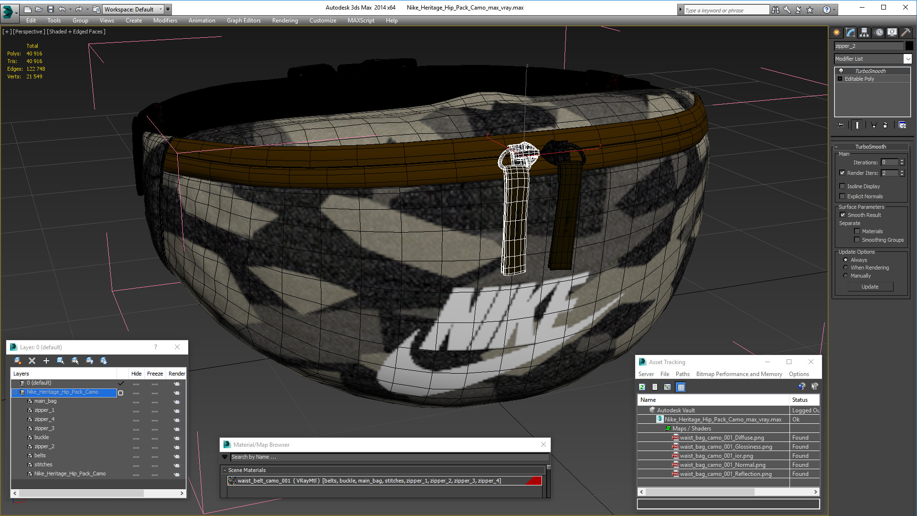This screenshot has height=516, width=917.
Task: Click Hide/Unhide All Layers icon
Action: [x=89, y=361]
